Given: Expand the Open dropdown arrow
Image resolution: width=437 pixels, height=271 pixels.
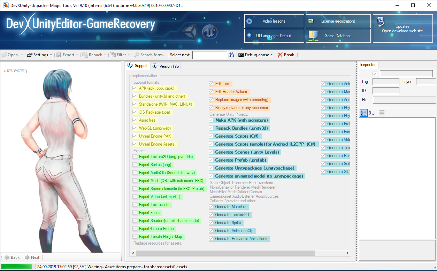Looking at the screenshot, I should pos(22,55).
